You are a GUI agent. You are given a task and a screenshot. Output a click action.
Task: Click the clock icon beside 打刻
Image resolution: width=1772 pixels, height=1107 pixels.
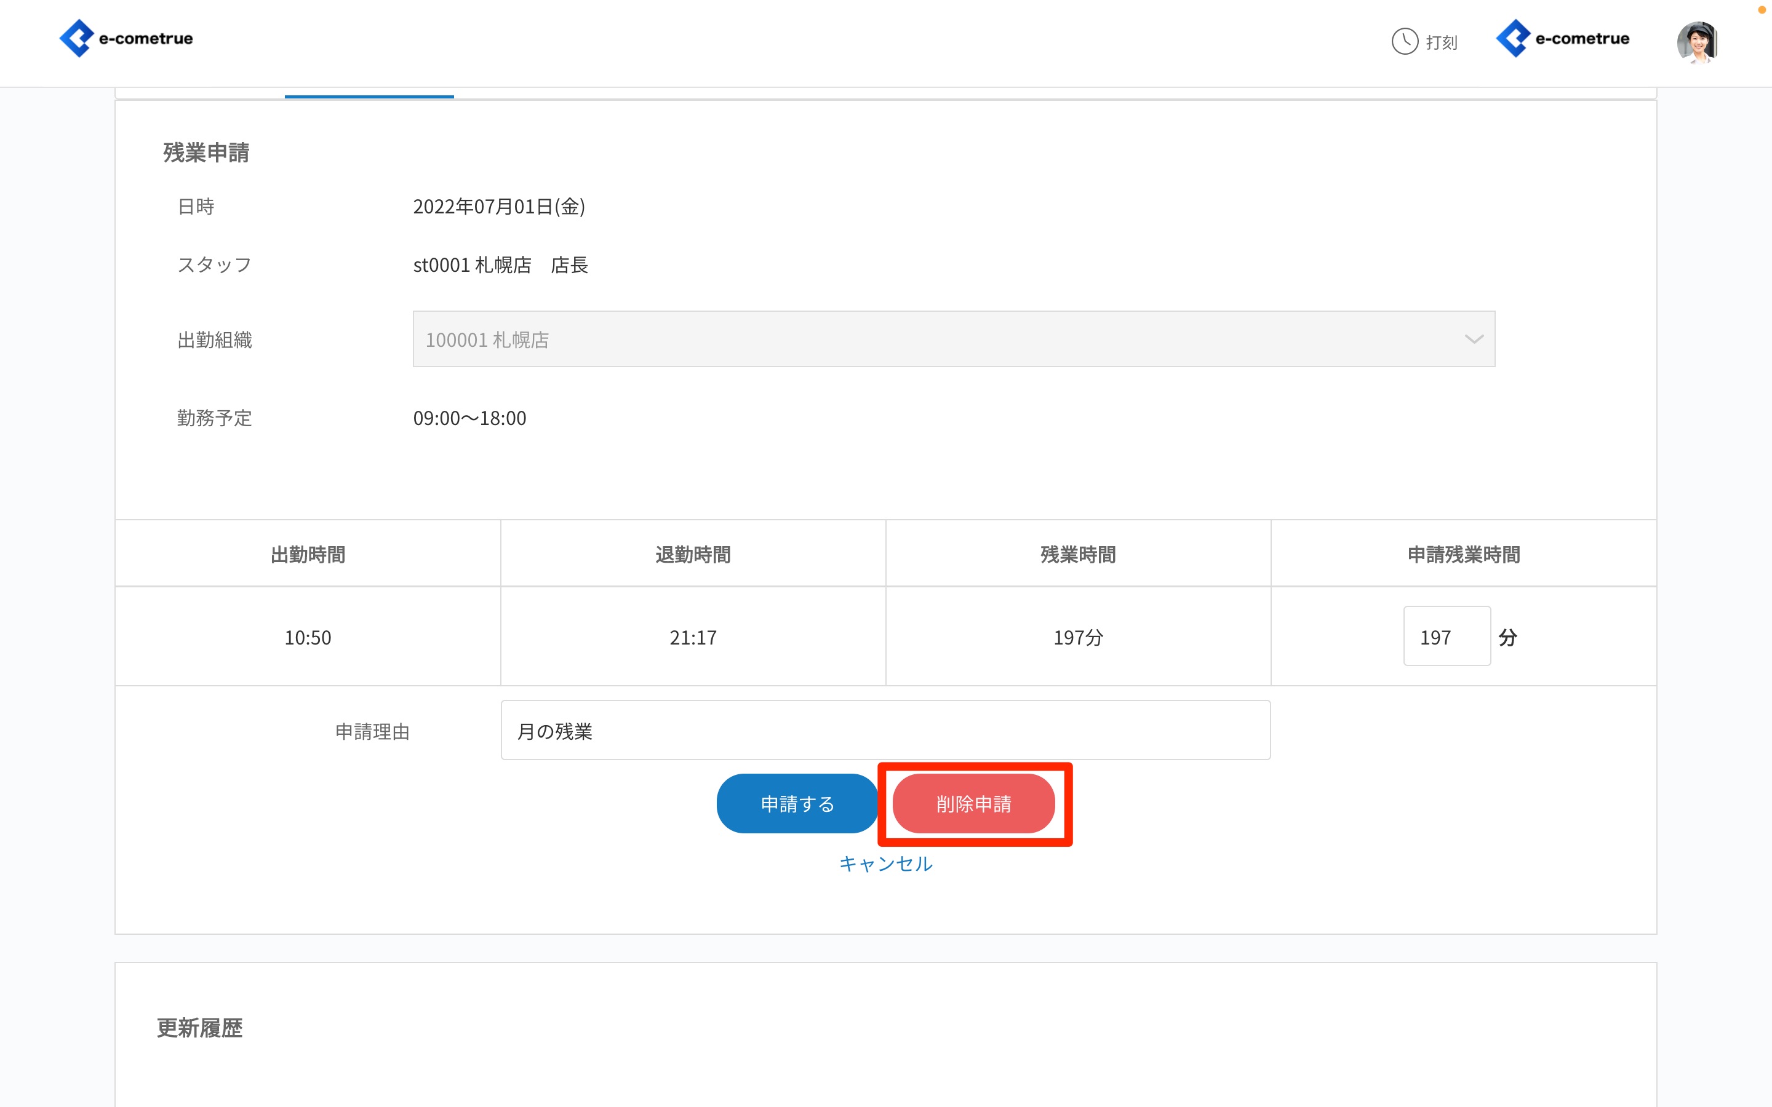pyautogui.click(x=1405, y=41)
